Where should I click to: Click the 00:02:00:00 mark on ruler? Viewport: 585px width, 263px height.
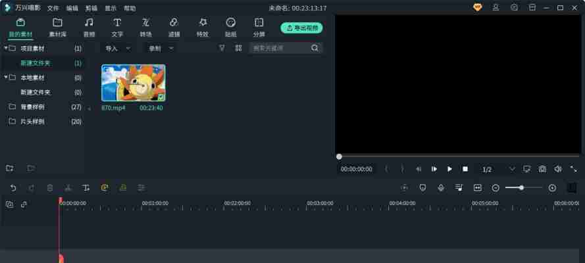tap(238, 203)
